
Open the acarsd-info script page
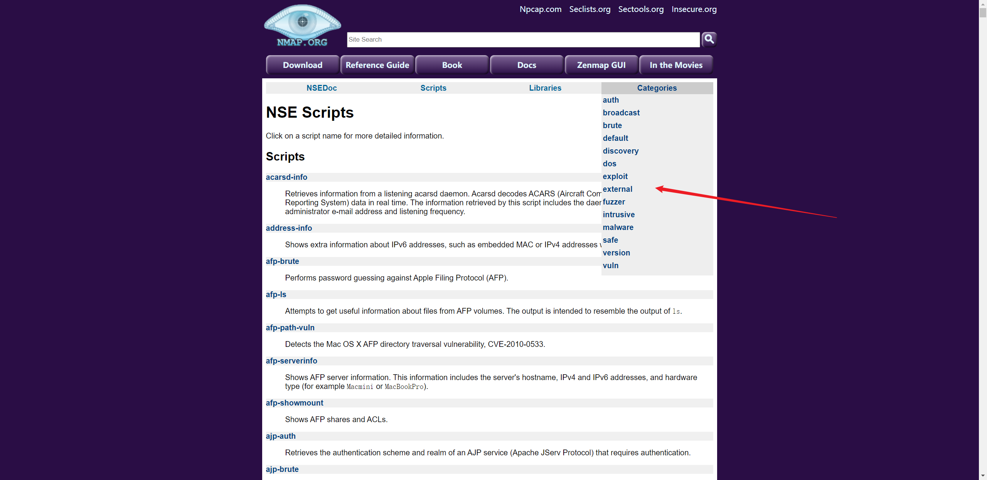[x=286, y=177]
